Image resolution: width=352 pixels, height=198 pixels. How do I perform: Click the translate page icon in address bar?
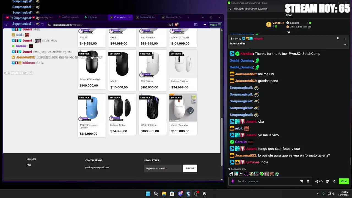(170, 25)
